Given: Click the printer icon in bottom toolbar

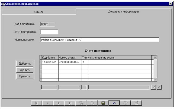Looking at the screenshot, I should 92,103.
